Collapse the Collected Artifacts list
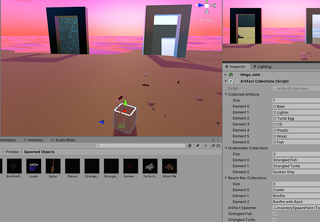The height and width of the screenshot is (222, 320). pyautogui.click(x=226, y=94)
